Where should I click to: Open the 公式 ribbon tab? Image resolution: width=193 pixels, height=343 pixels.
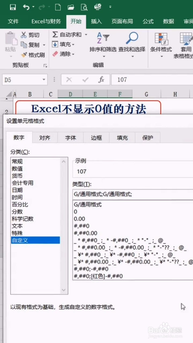point(148,22)
